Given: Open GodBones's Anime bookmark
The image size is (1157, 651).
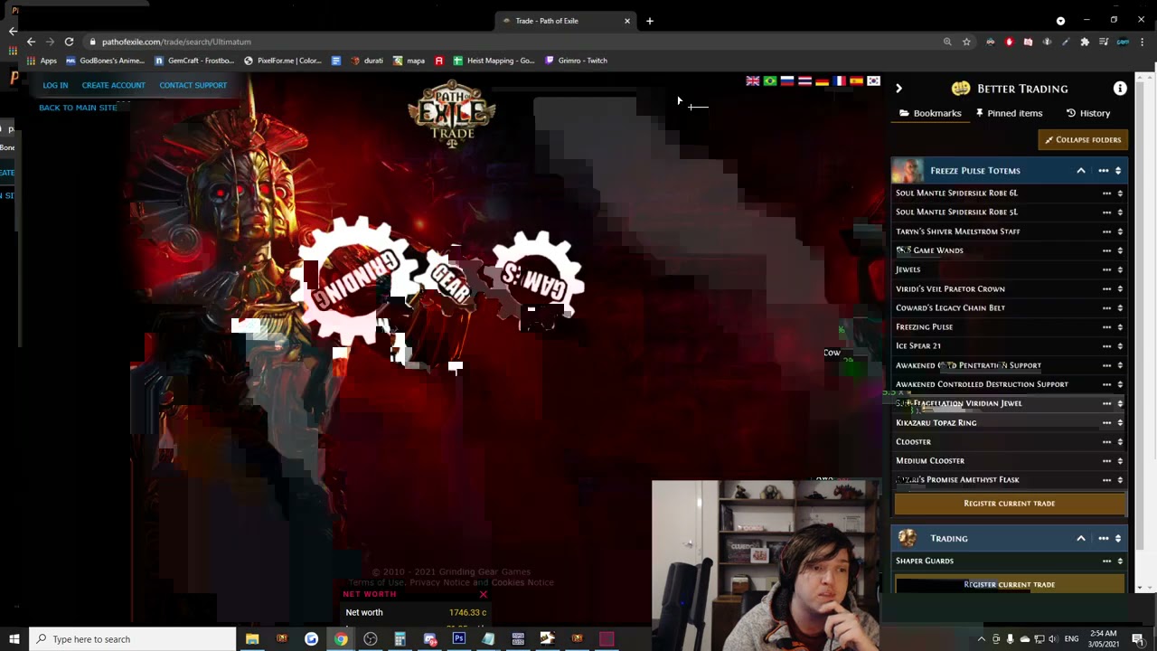Looking at the screenshot, I should click(x=105, y=61).
